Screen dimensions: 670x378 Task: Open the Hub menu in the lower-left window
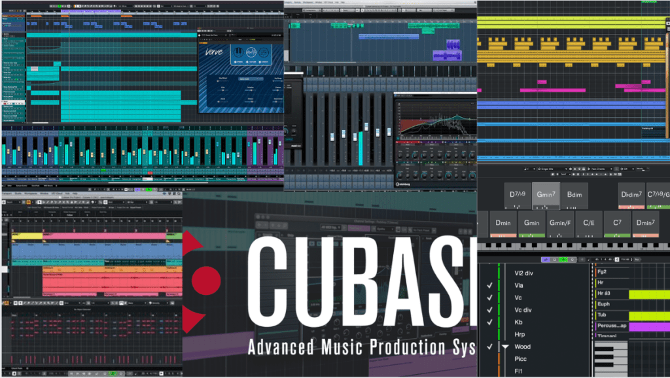[68, 194]
